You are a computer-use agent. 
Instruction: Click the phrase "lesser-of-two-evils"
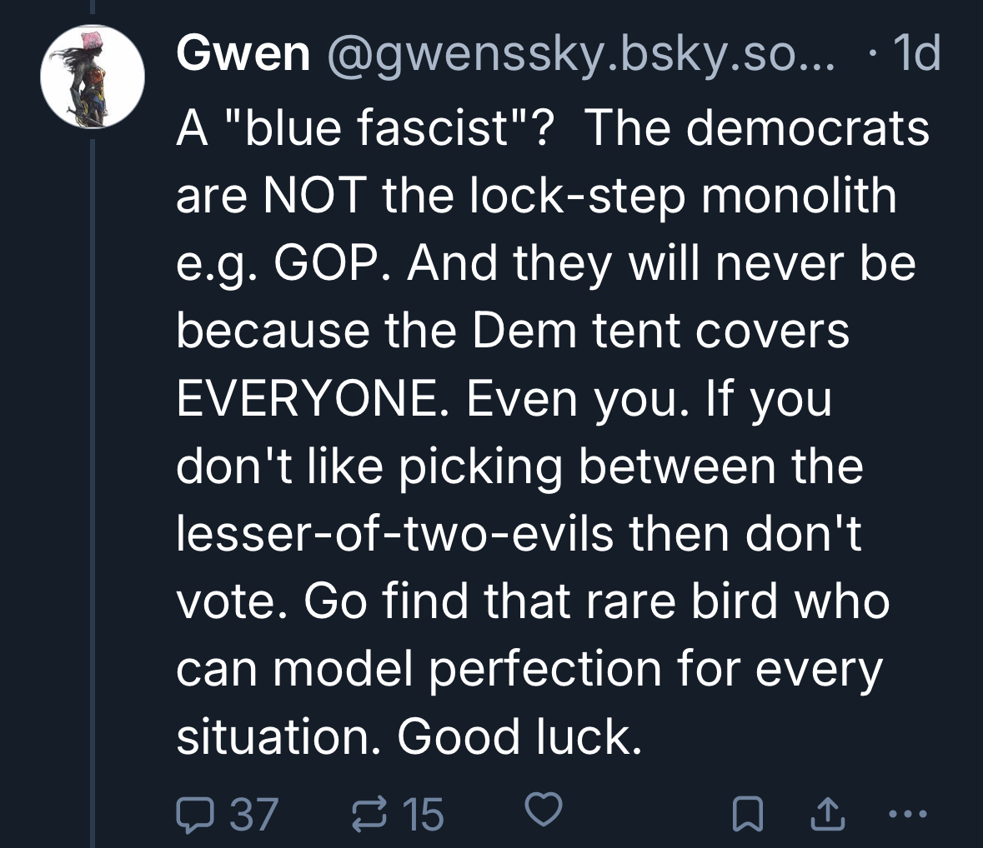(395, 534)
